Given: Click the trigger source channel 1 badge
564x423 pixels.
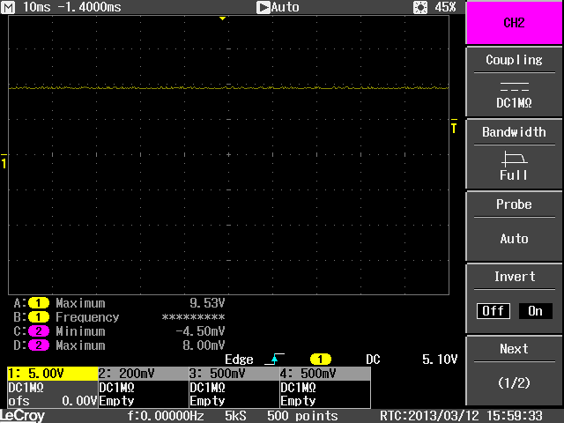Looking at the screenshot, I should click(x=321, y=360).
